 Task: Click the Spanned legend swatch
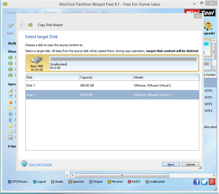pos(70,182)
